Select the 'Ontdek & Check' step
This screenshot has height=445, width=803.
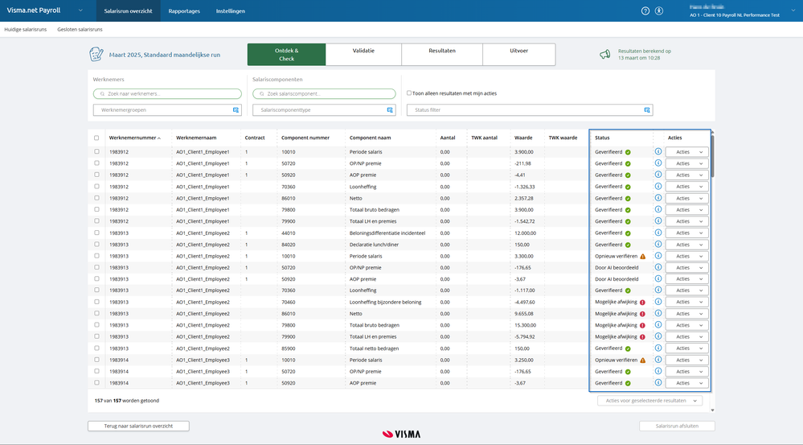click(286, 55)
